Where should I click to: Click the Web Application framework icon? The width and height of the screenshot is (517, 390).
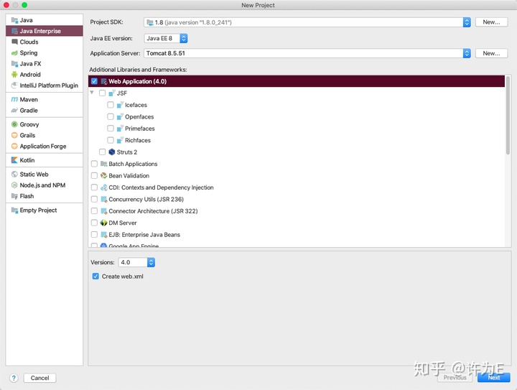[x=104, y=81]
